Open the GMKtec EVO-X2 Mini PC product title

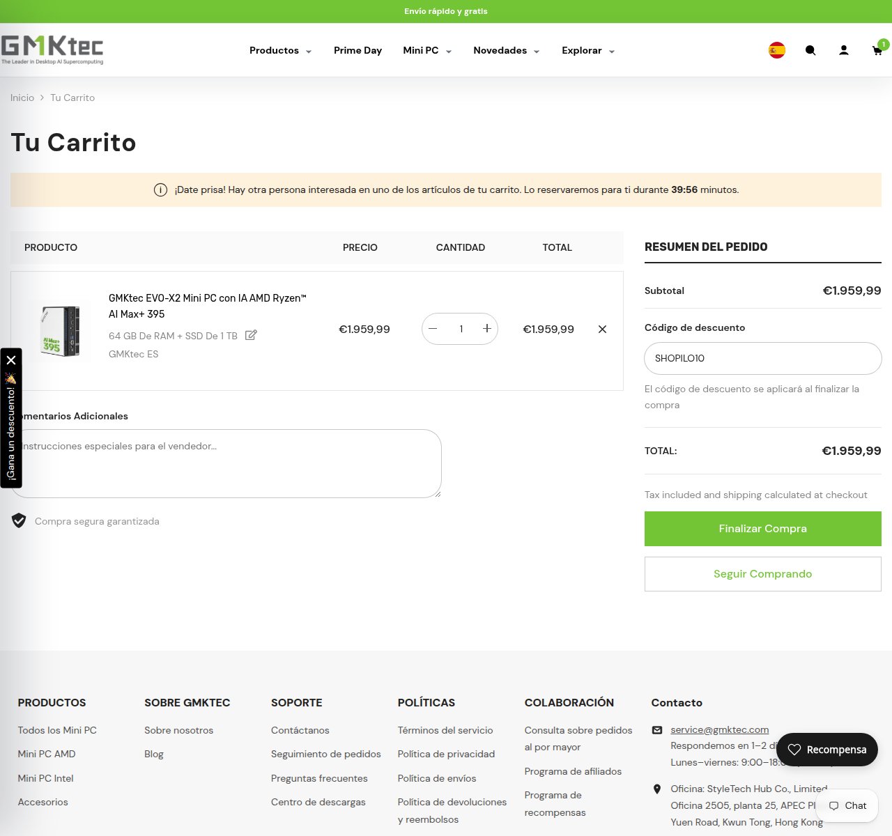pos(208,306)
